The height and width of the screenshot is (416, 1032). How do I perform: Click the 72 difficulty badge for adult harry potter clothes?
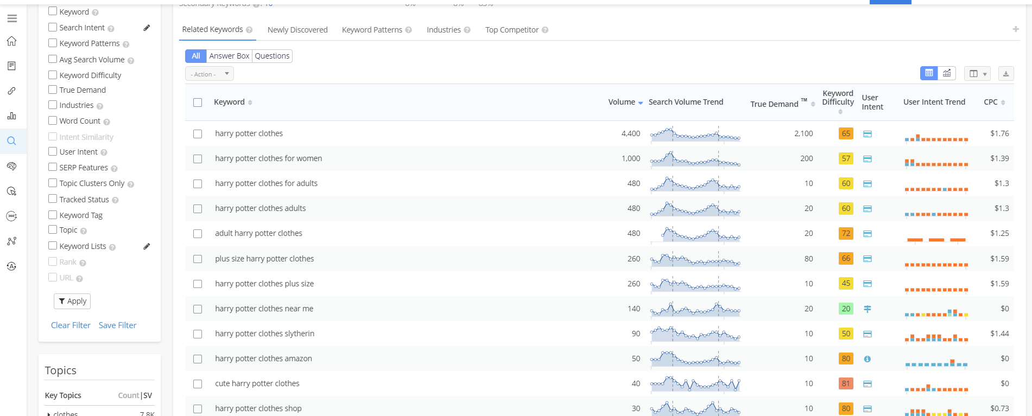pyautogui.click(x=845, y=233)
